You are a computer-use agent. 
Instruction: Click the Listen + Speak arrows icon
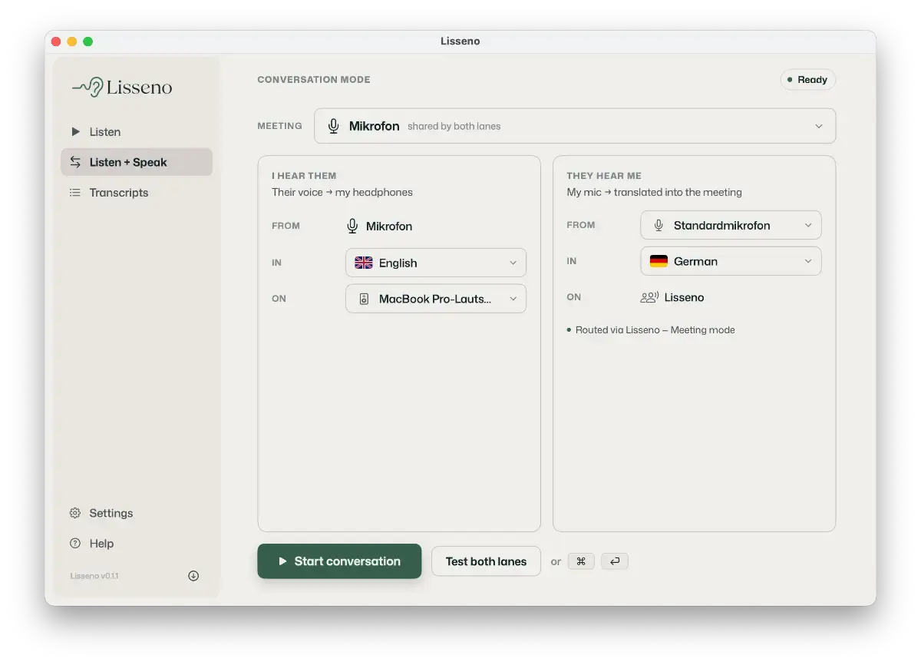pyautogui.click(x=75, y=162)
